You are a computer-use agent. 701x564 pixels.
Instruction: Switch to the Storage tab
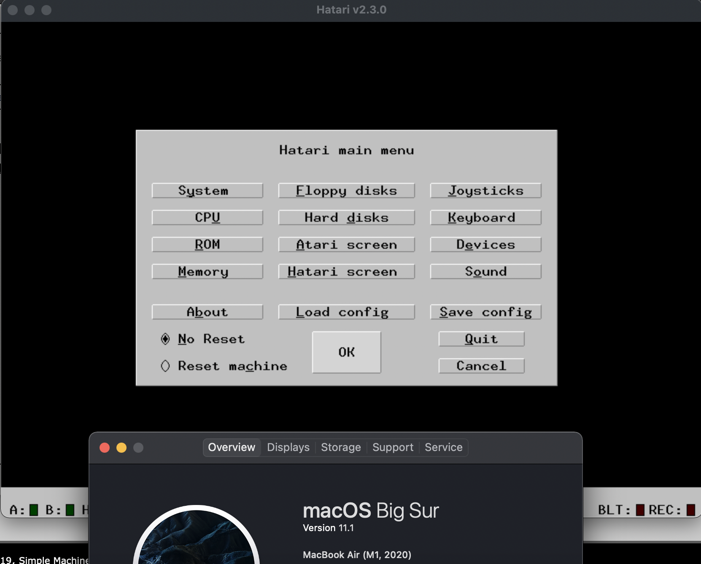[341, 447]
